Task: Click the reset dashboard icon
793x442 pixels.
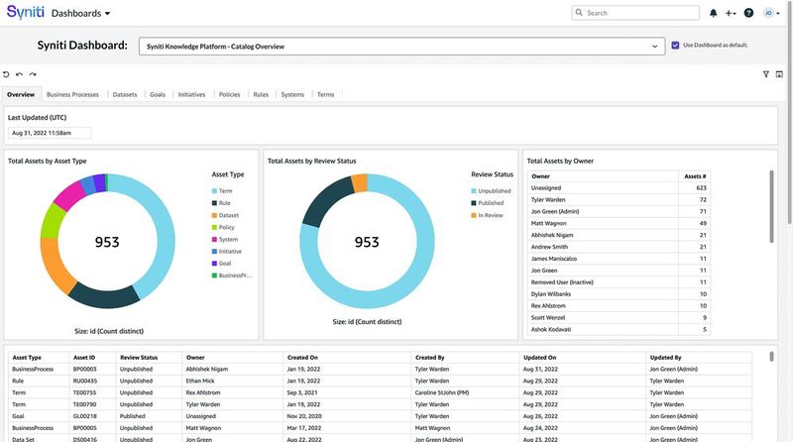Action: pos(6,74)
